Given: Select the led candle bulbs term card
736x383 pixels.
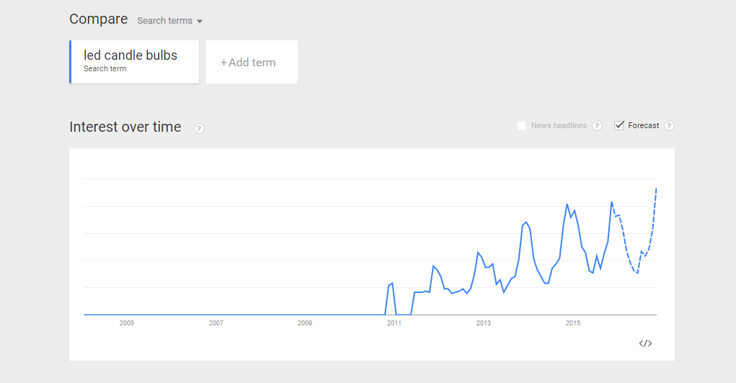Looking at the screenshot, I should coord(134,61).
